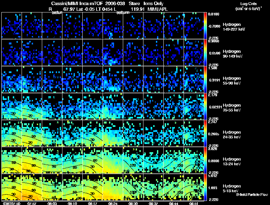The image size is (270, 205).
Task: Select the Hydrogen 13-24 keV label
Action: (x=232, y=162)
